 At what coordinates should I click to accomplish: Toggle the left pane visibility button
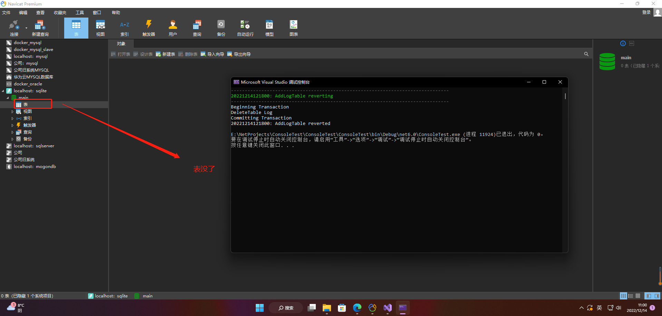tap(649, 296)
